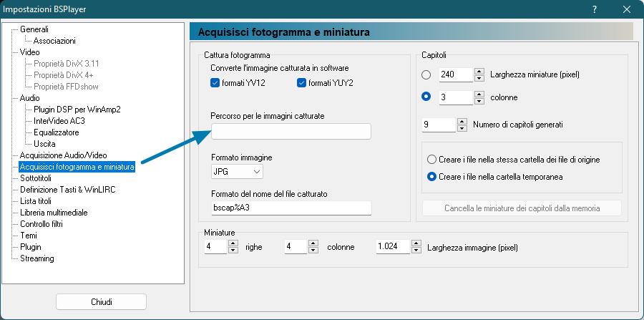The image size is (644, 320).
Task: Open the Formato immagine JPG dropdown
Action: [237, 172]
